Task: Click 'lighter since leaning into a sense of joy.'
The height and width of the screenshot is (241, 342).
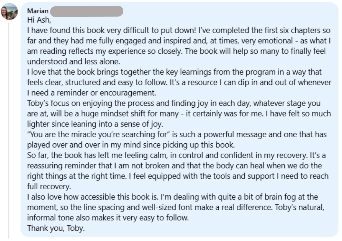Action: pyautogui.click(x=95, y=124)
